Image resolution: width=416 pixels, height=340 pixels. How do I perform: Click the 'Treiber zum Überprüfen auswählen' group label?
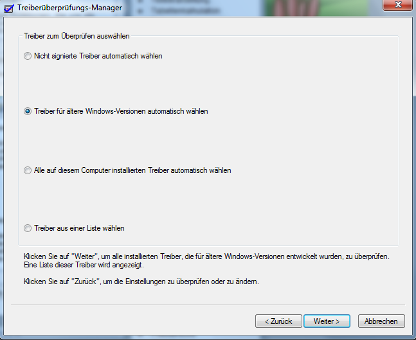[x=77, y=36]
